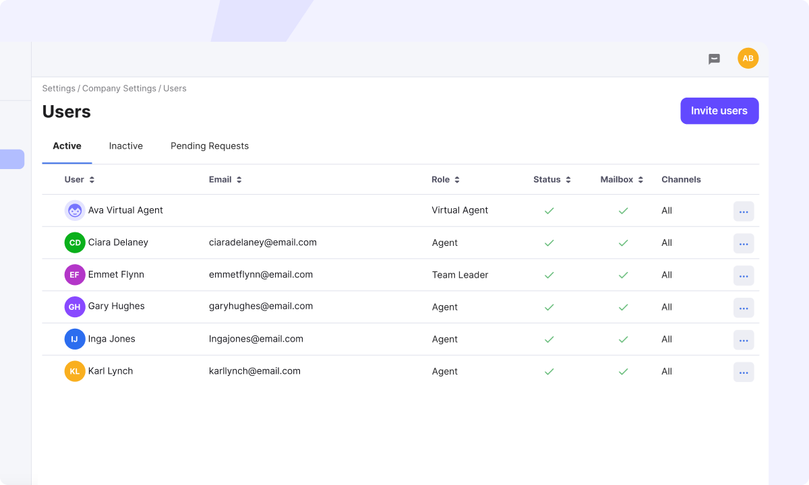Open Company Settings from the breadcrumb
Screen dimensions: 809x485
(x=119, y=88)
